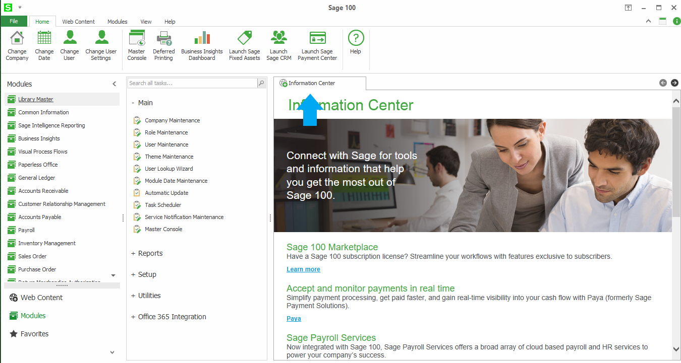
Task: Click the search magnifier icon
Action: click(x=261, y=83)
